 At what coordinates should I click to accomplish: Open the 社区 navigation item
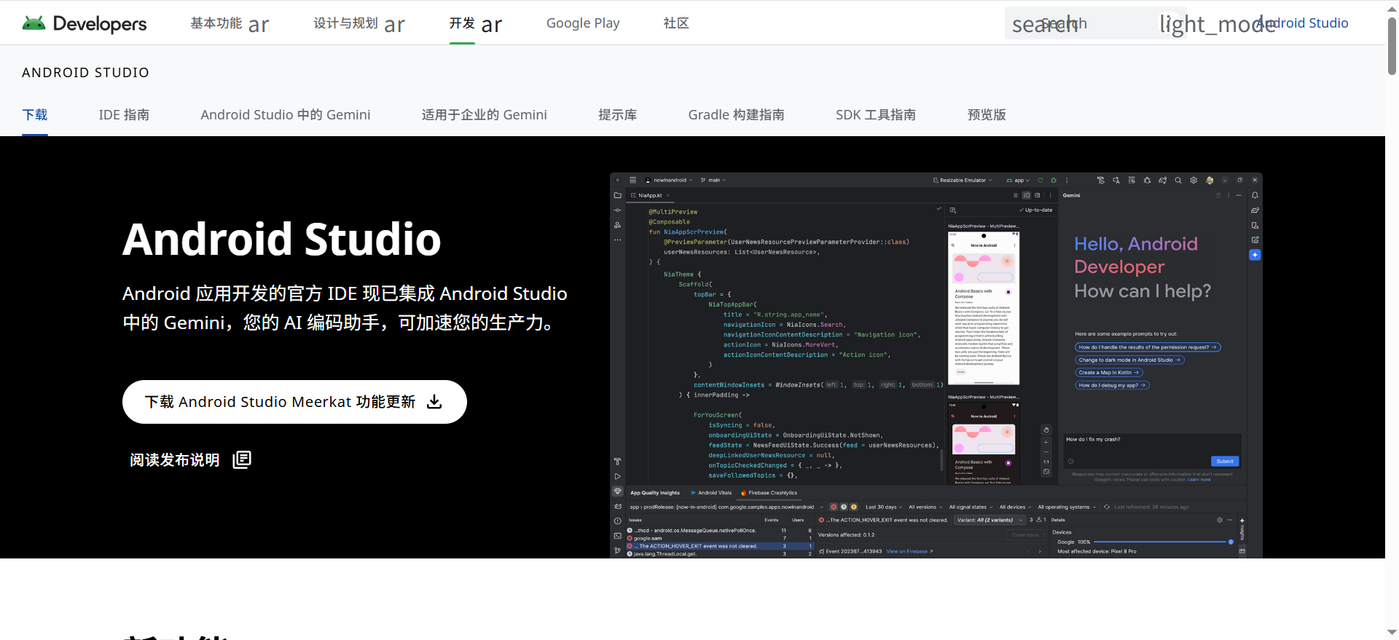[x=676, y=23]
